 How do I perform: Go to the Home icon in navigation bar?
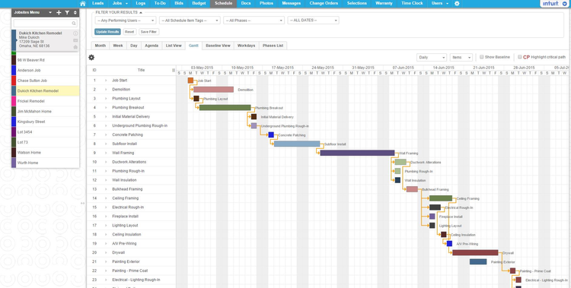pos(83,4)
